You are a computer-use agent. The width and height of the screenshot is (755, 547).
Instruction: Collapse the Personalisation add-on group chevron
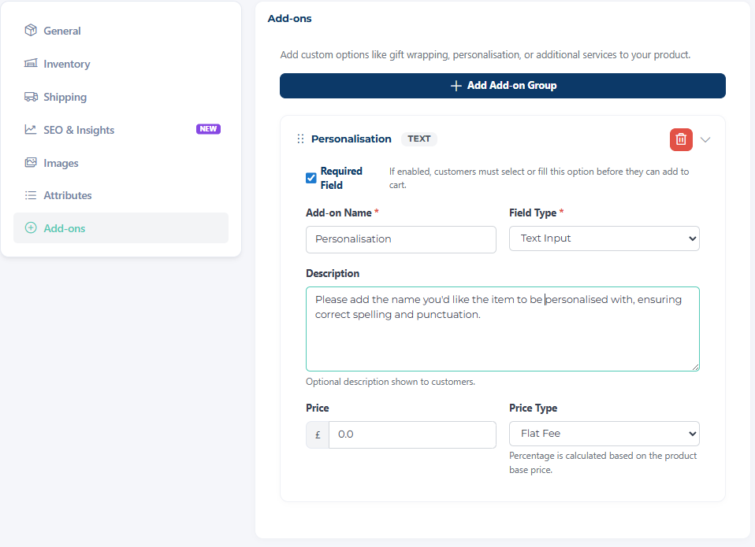pos(705,139)
